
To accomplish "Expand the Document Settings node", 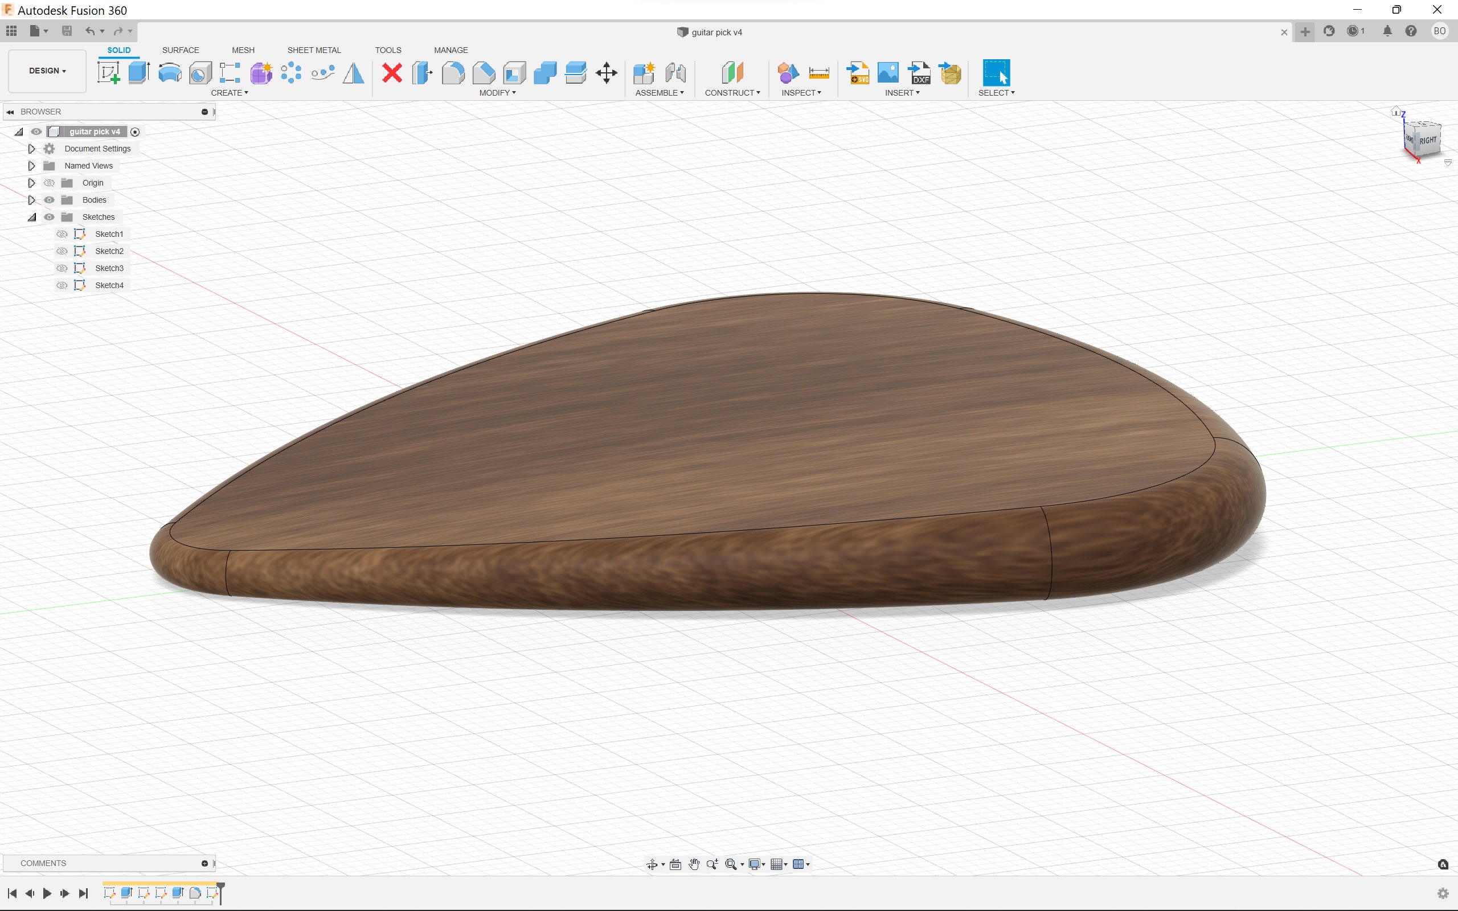I will tap(31, 148).
